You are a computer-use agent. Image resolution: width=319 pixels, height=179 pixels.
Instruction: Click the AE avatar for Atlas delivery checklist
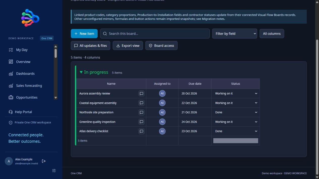[162, 131]
